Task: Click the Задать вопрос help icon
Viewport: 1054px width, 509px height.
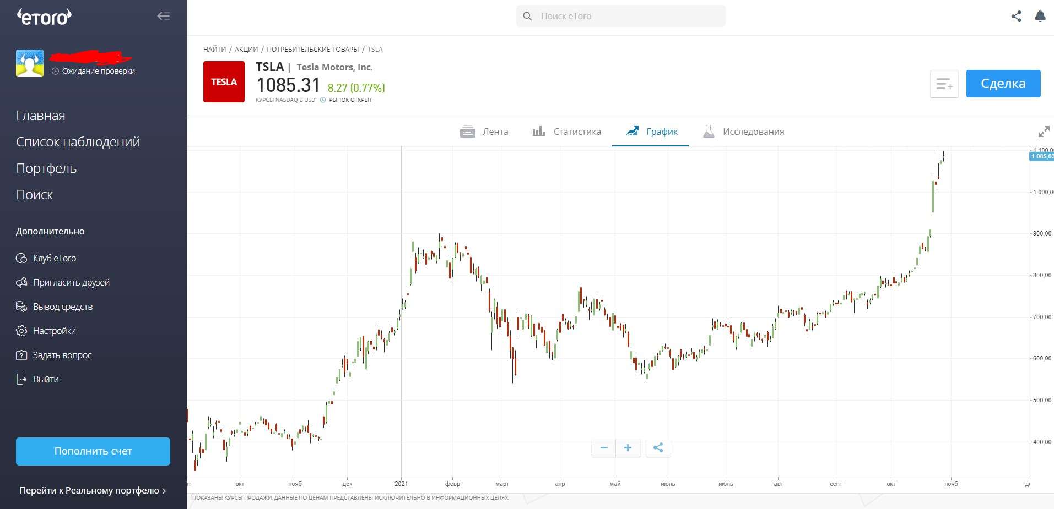Action: click(21, 355)
